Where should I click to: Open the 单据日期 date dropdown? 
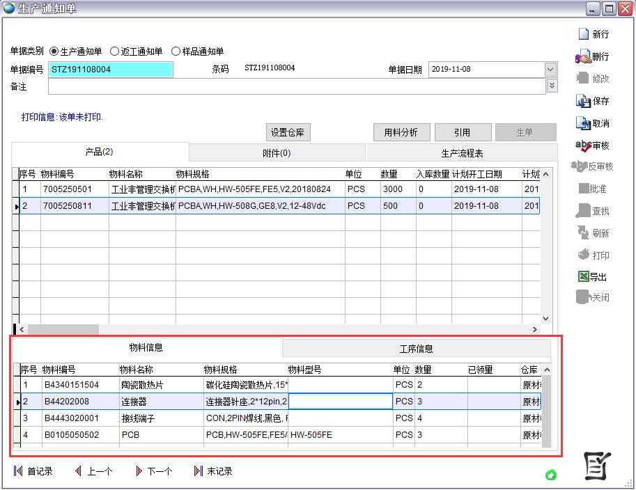pos(550,70)
